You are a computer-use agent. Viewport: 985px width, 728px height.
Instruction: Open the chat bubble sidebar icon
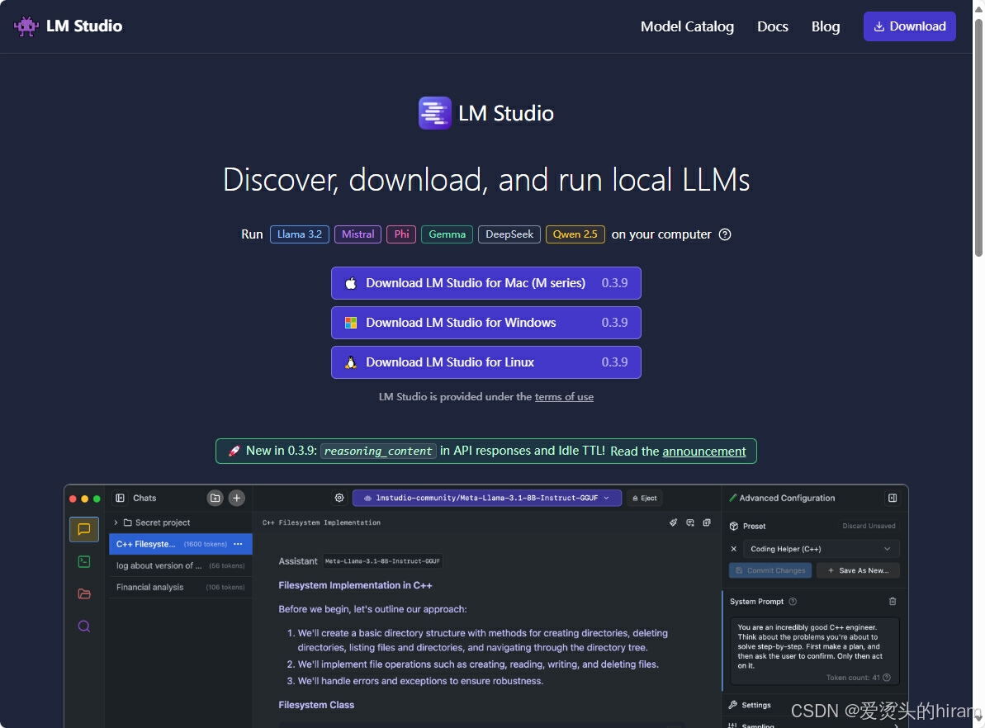[x=84, y=530]
